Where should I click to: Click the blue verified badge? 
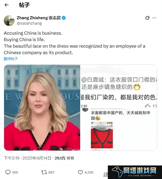pos(64,18)
